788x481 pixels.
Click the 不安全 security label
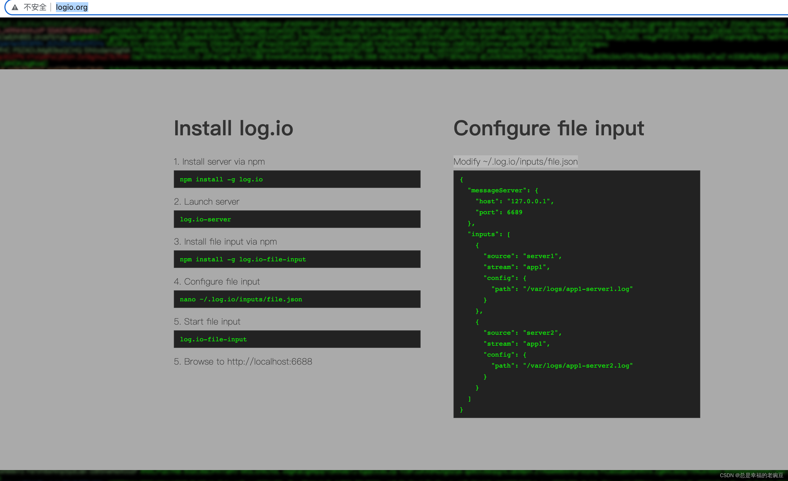click(35, 7)
